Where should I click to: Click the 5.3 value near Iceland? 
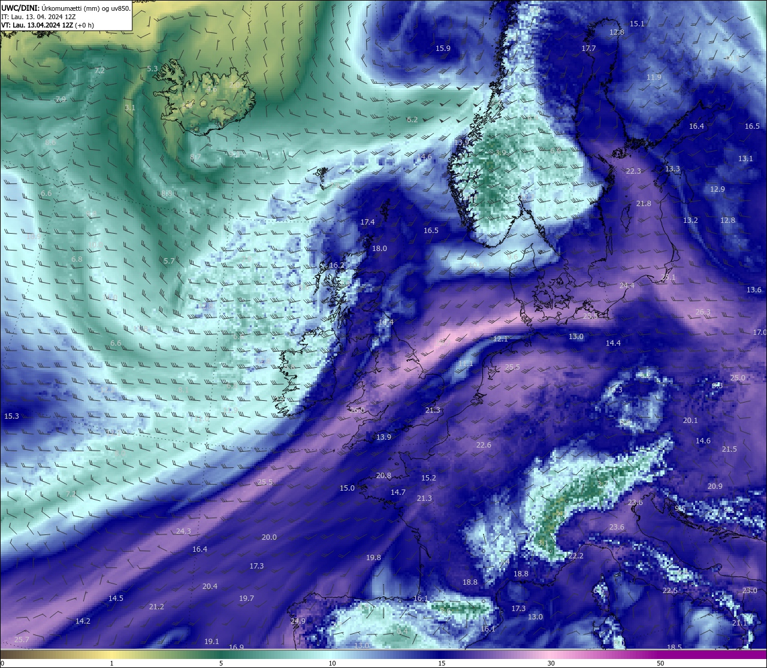152,69
